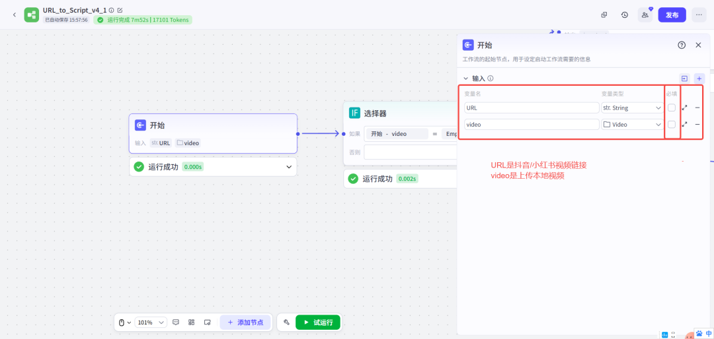
Task: Click the auto-layout grid icon
Action: coord(192,323)
